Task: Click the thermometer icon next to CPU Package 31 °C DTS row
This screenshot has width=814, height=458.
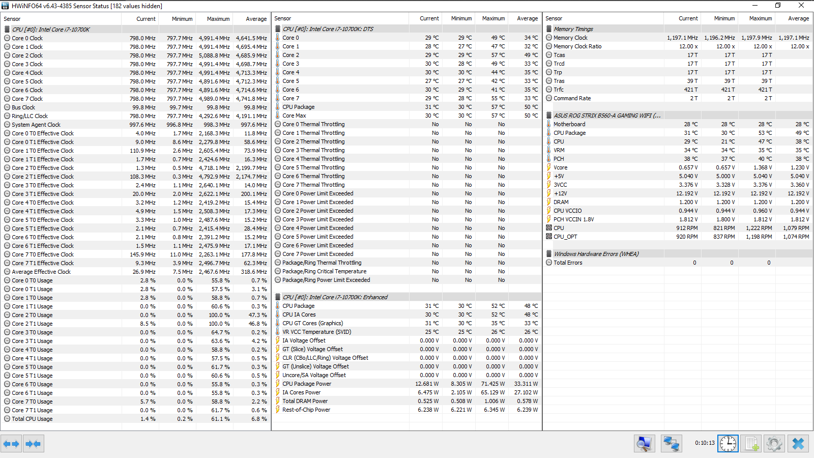Action: [x=278, y=107]
